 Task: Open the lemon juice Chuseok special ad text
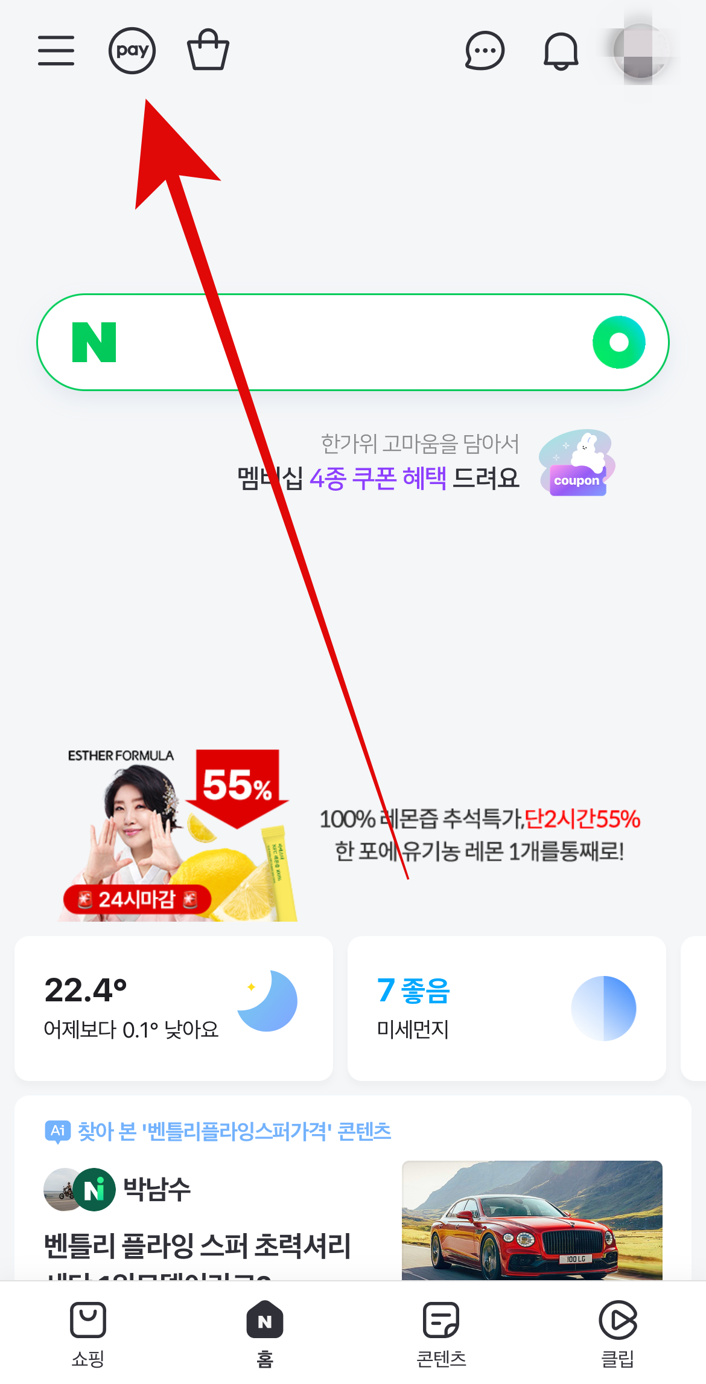(480, 835)
